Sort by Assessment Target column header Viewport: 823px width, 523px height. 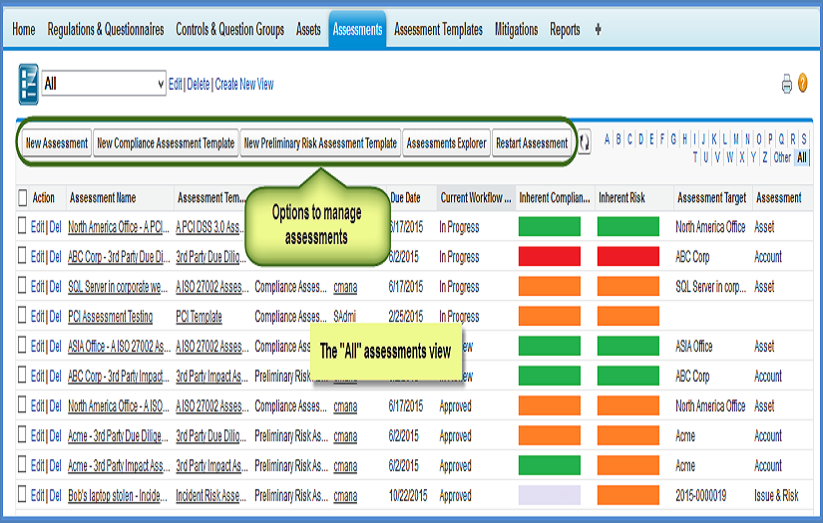pyautogui.click(x=711, y=197)
